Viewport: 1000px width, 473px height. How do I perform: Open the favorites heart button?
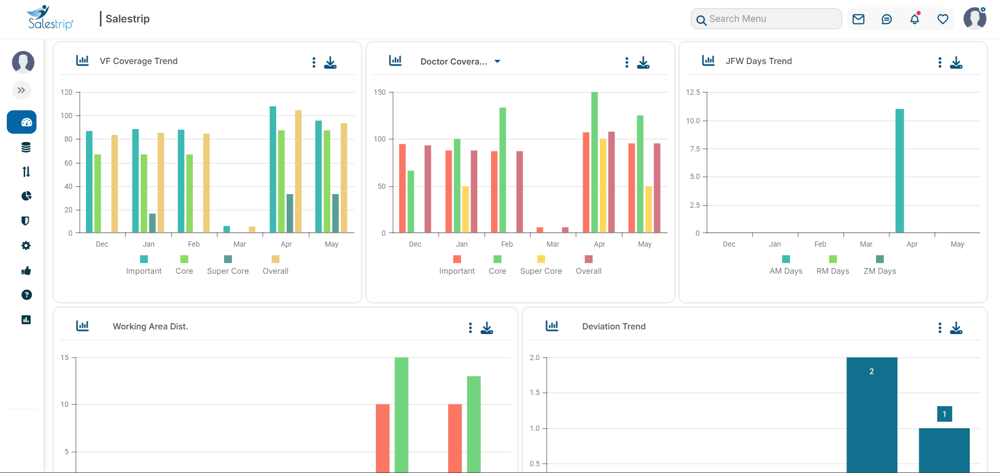click(943, 19)
